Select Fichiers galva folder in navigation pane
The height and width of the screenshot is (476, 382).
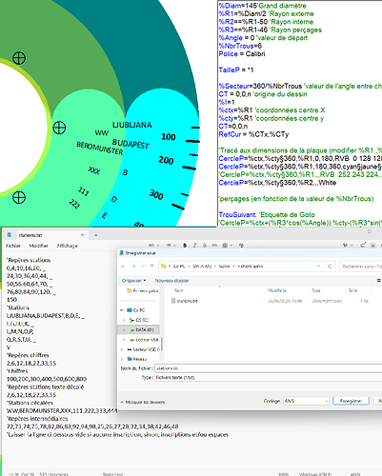click(x=143, y=290)
